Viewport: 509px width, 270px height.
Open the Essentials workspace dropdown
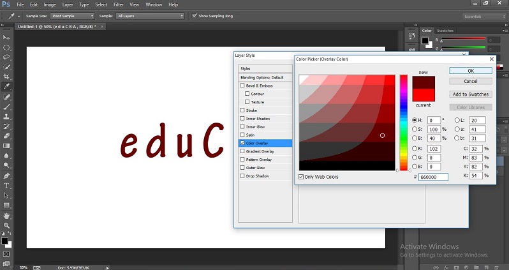[484, 16]
